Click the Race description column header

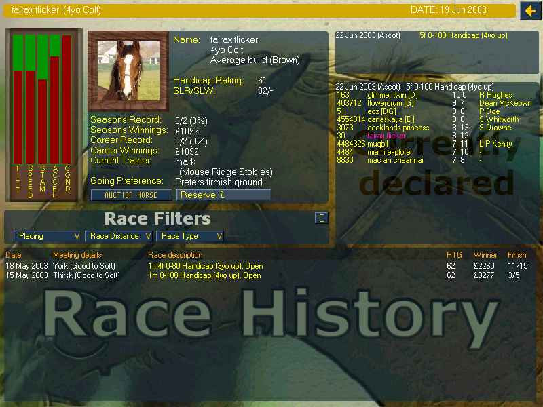tap(175, 255)
